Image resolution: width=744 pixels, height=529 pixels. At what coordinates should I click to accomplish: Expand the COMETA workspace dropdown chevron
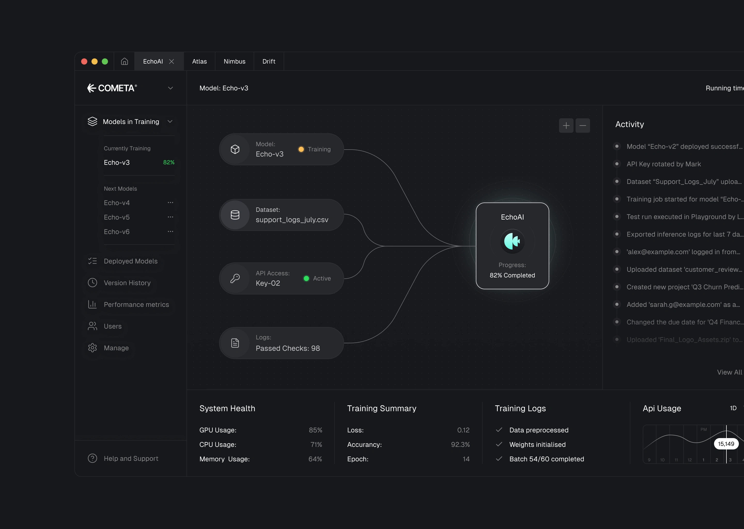coord(170,88)
